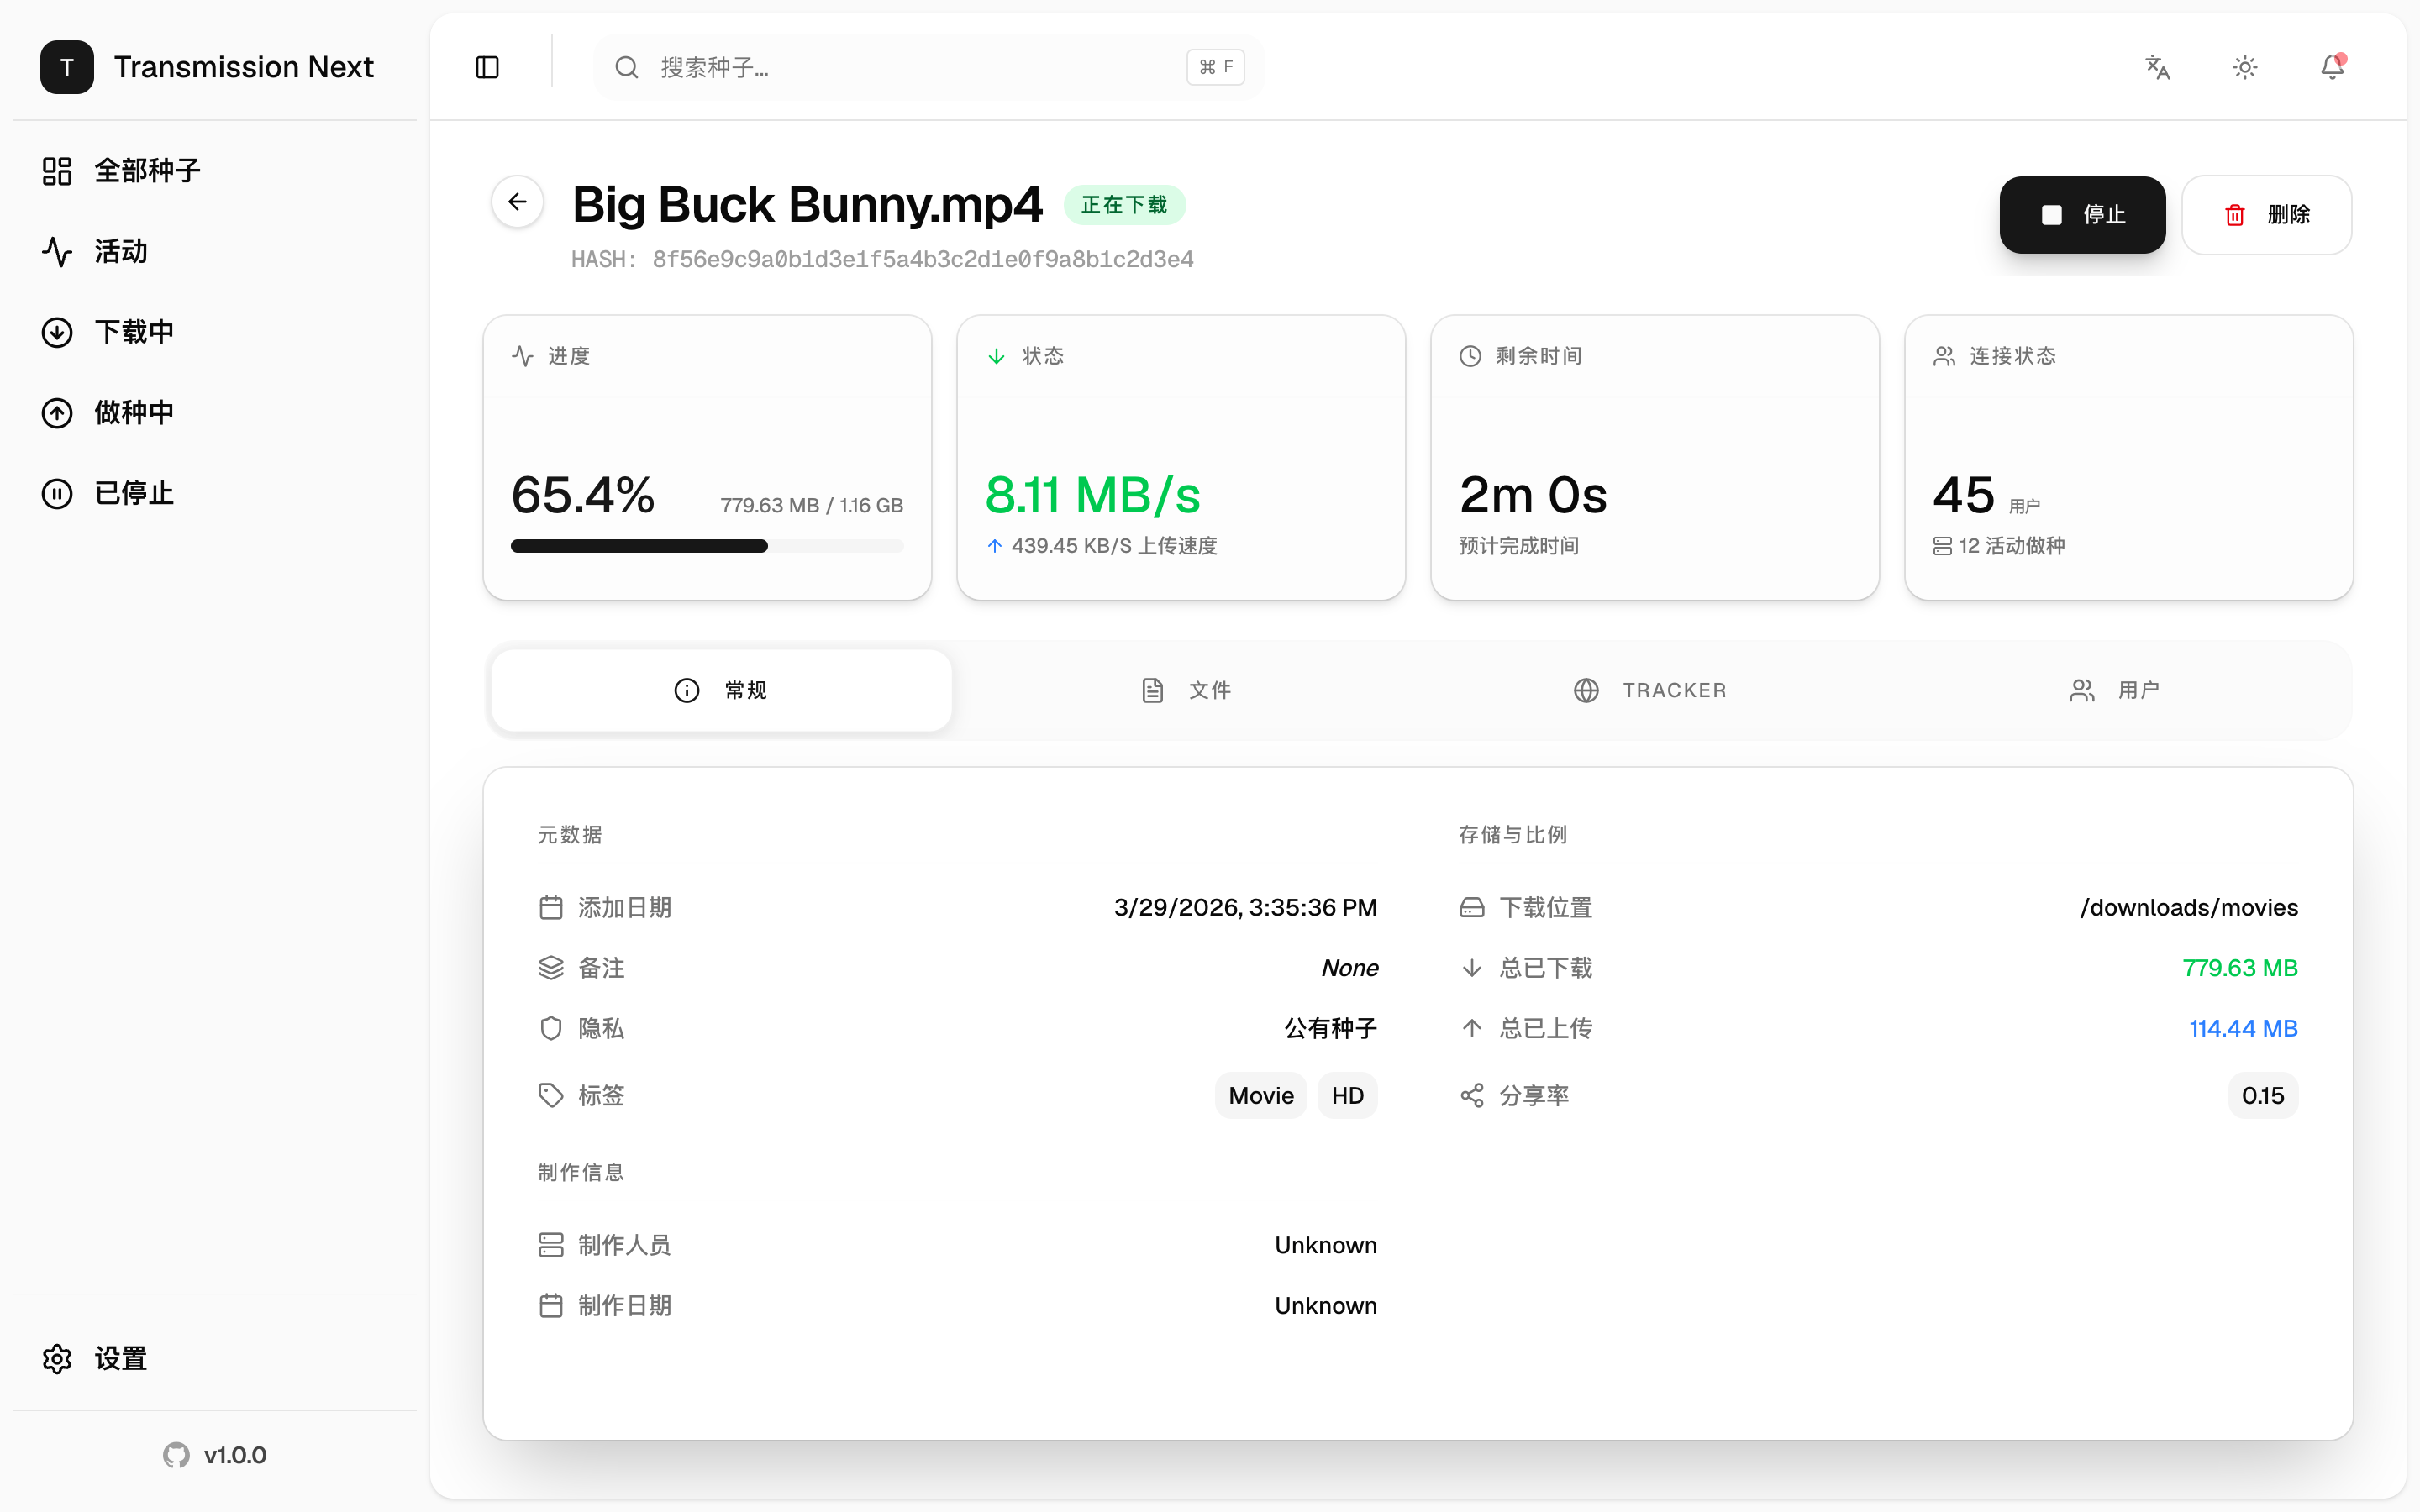Open the notifications bell

coord(2332,67)
